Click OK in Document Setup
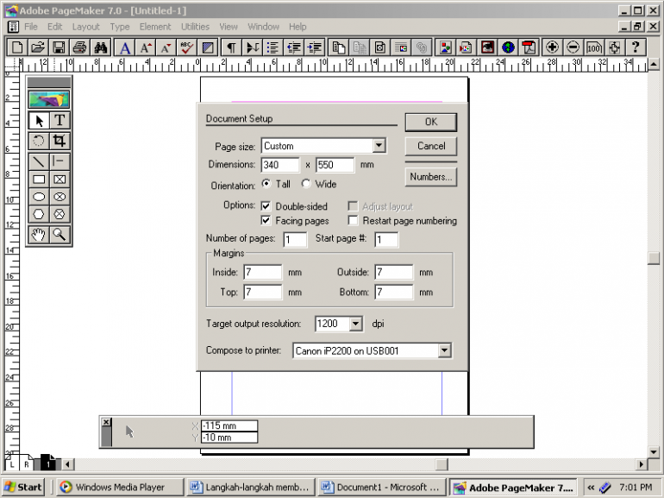The width and height of the screenshot is (664, 498). click(x=431, y=122)
